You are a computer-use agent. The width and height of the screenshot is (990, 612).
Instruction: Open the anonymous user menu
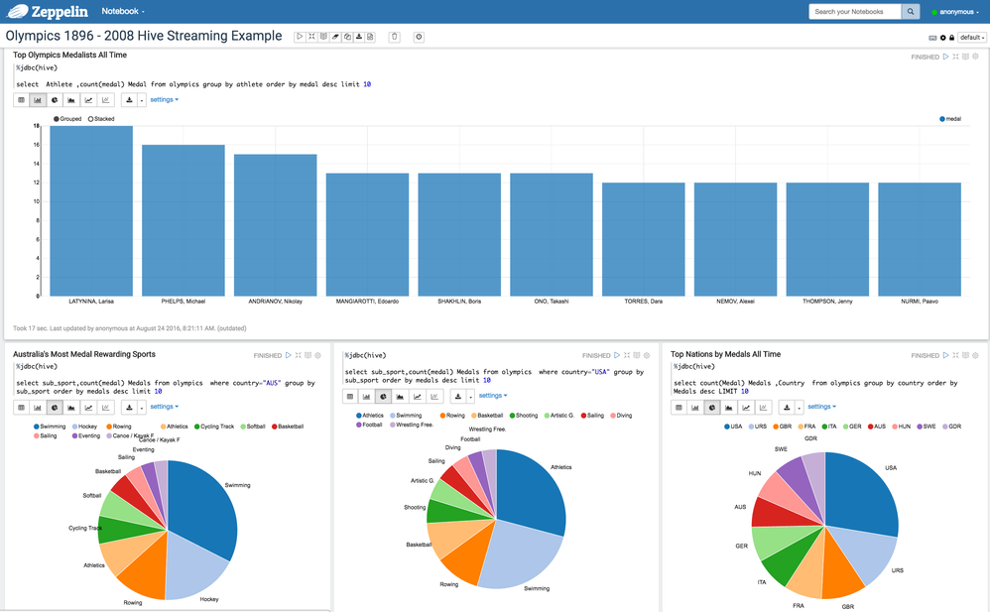click(x=956, y=12)
